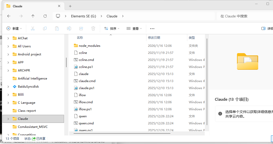Open the 查看 (View) dropdown menu
273x144 pixels.
click(134, 28)
